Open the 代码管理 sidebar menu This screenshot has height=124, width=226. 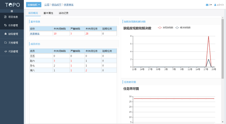tap(12, 51)
